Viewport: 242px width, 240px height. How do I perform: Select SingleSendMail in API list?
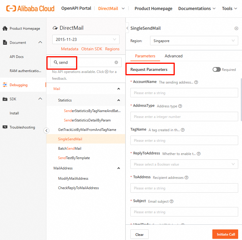70,139
